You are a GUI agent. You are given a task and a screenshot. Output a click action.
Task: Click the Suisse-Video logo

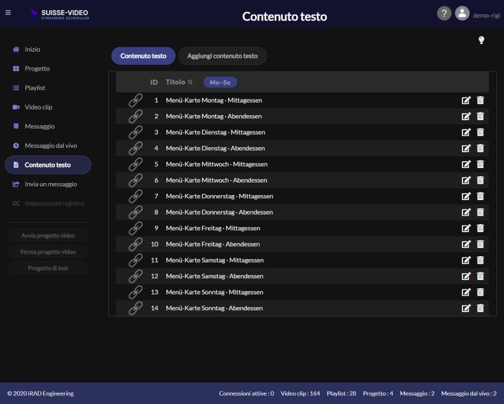point(59,14)
